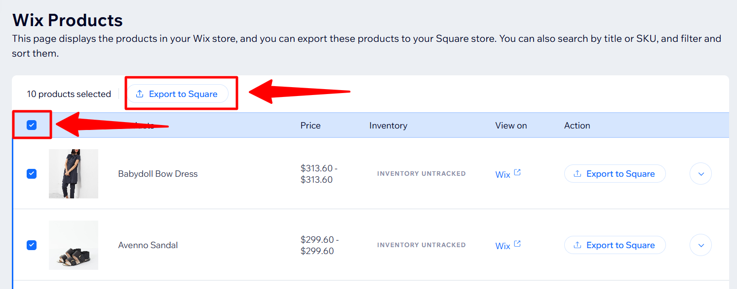Open the Avenno Sandal product thumbnail

[74, 245]
